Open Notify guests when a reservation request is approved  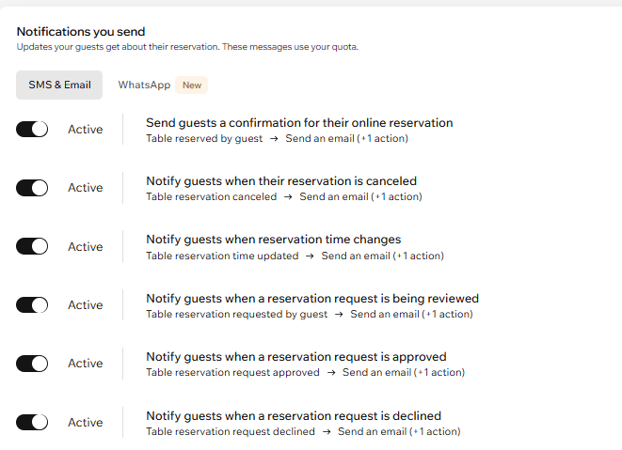[295, 357]
